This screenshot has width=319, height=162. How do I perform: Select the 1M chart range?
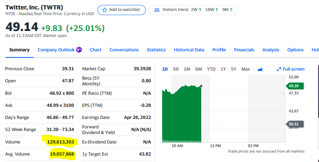187,69
